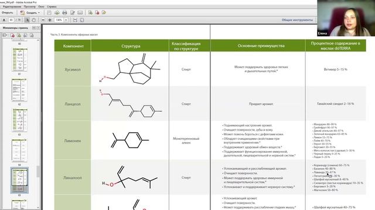Click the Открыть button
The width and height of the screenshot is (375, 210).
8,13
